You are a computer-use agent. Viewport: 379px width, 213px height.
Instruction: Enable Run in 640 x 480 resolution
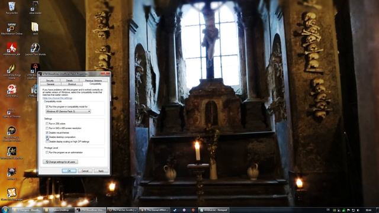(47, 128)
